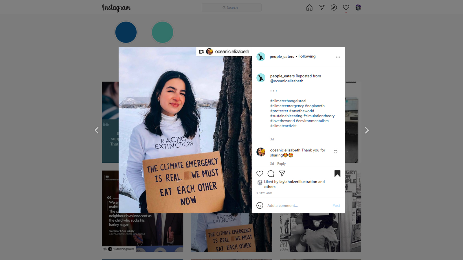Open the Activity heart icon in header
This screenshot has width=463, height=260.
(x=346, y=8)
